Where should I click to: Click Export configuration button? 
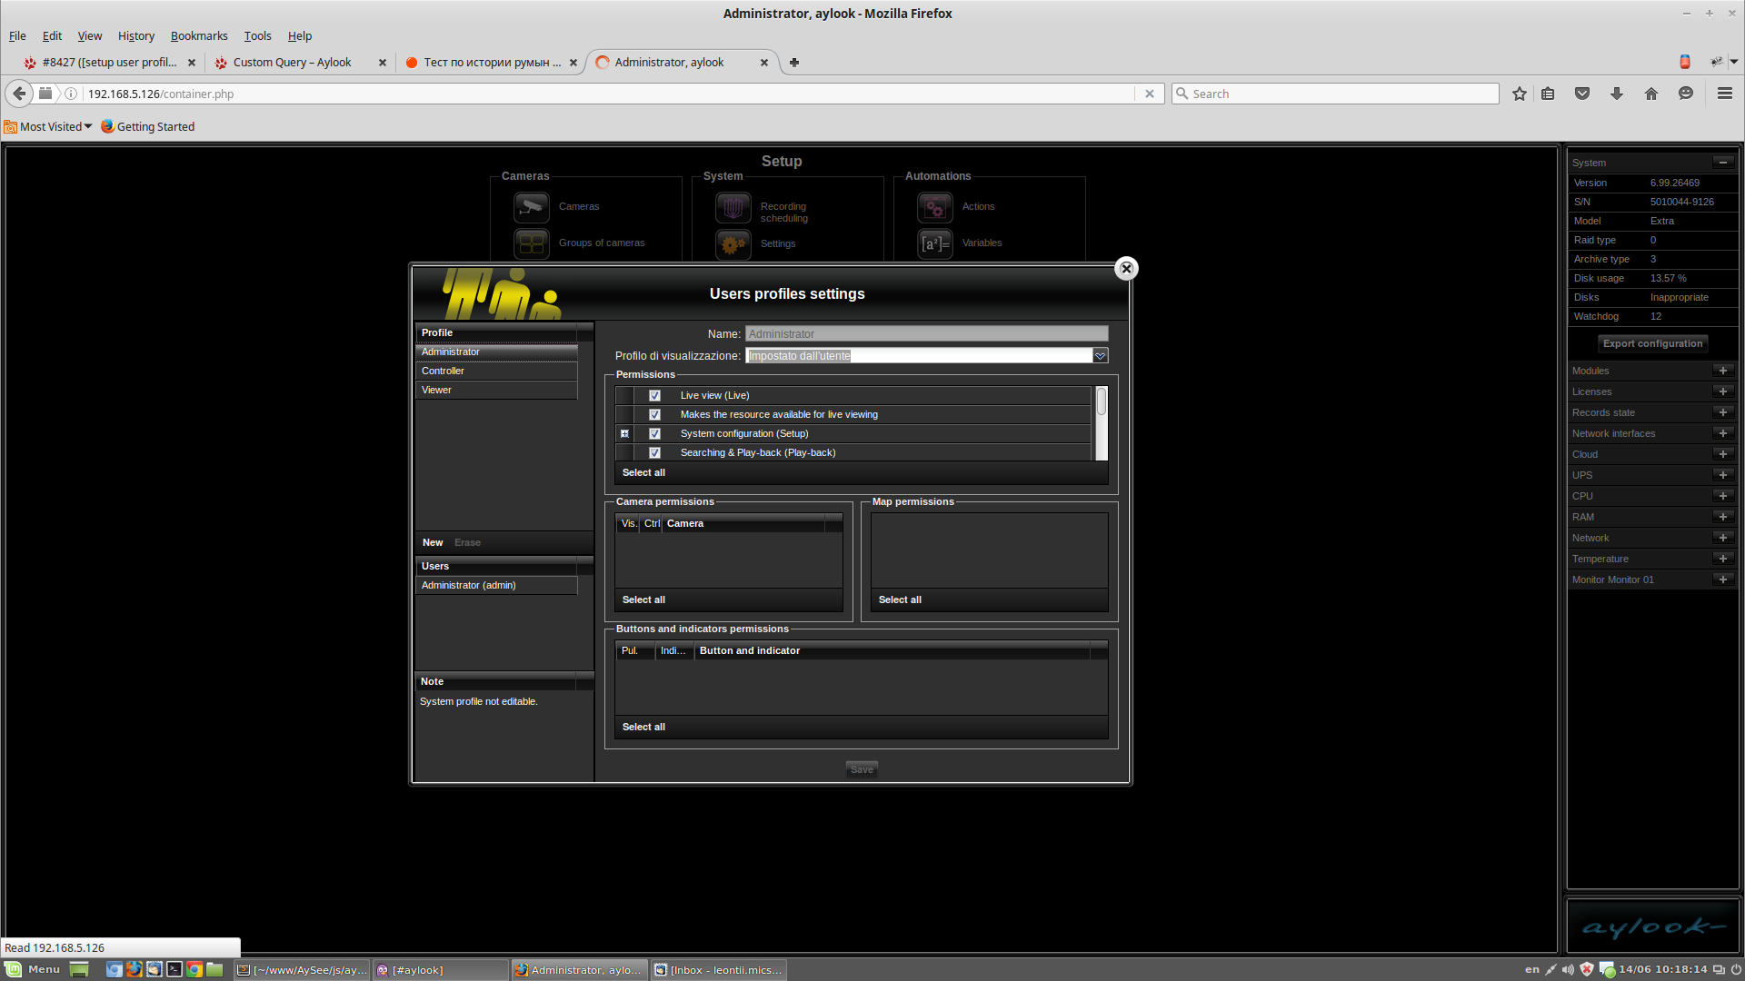[x=1652, y=343]
